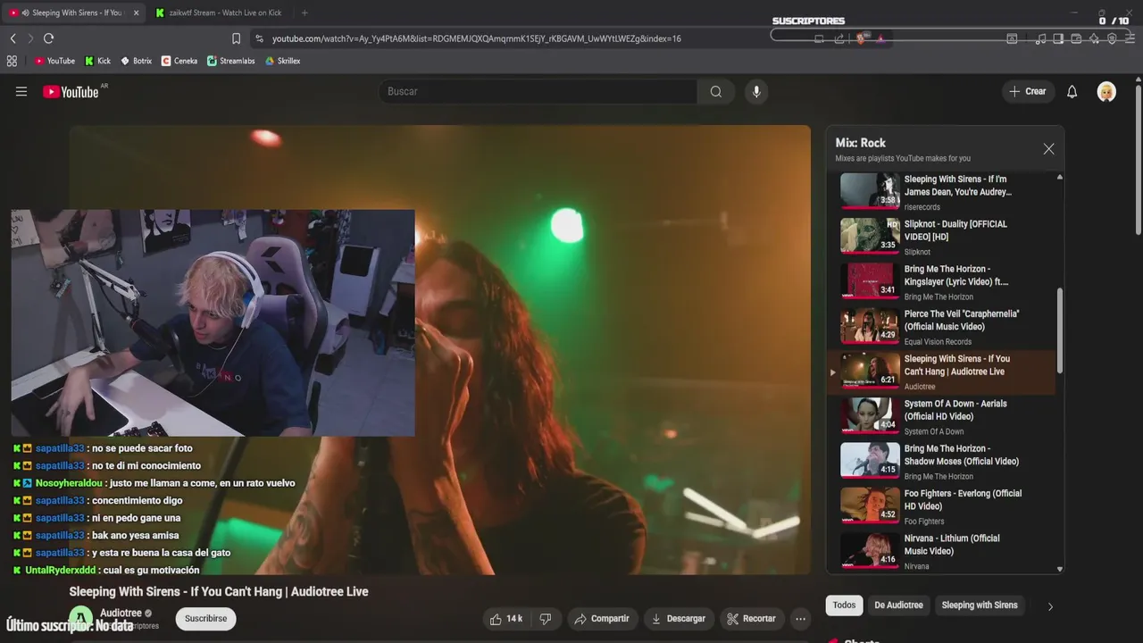The width and height of the screenshot is (1143, 643).
Task: Open the account avatar menu
Action: [1106, 91]
